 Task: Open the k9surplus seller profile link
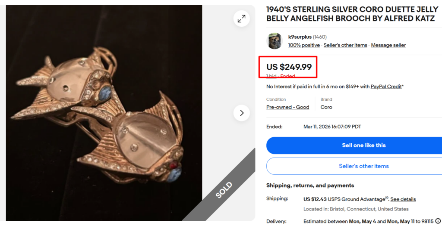coord(300,37)
